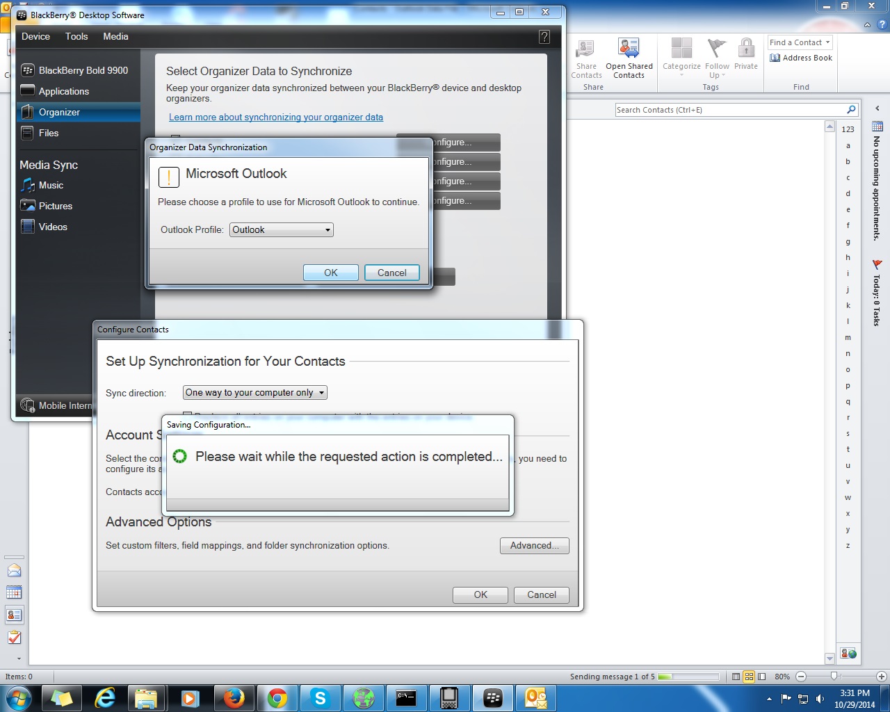Click the Mobile Internet item in BlackBerry sidebar
This screenshot has height=712, width=890.
[56, 405]
